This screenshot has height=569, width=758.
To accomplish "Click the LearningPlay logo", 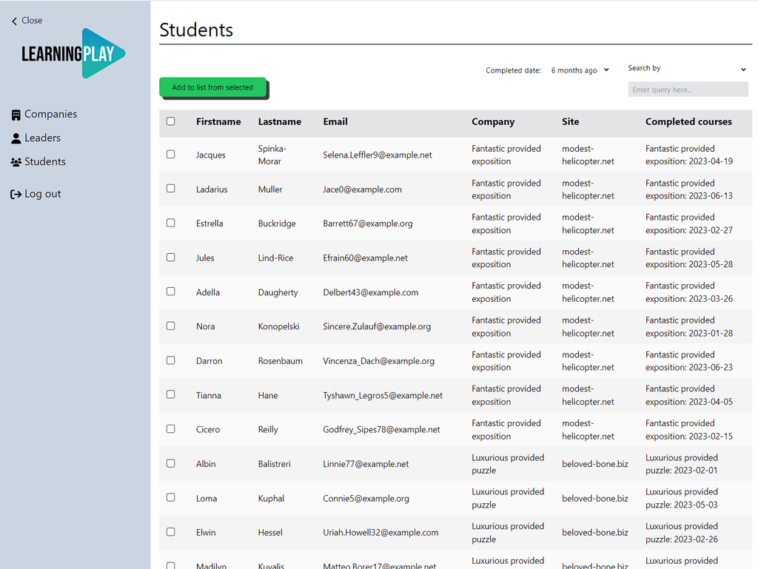I will pyautogui.click(x=73, y=53).
